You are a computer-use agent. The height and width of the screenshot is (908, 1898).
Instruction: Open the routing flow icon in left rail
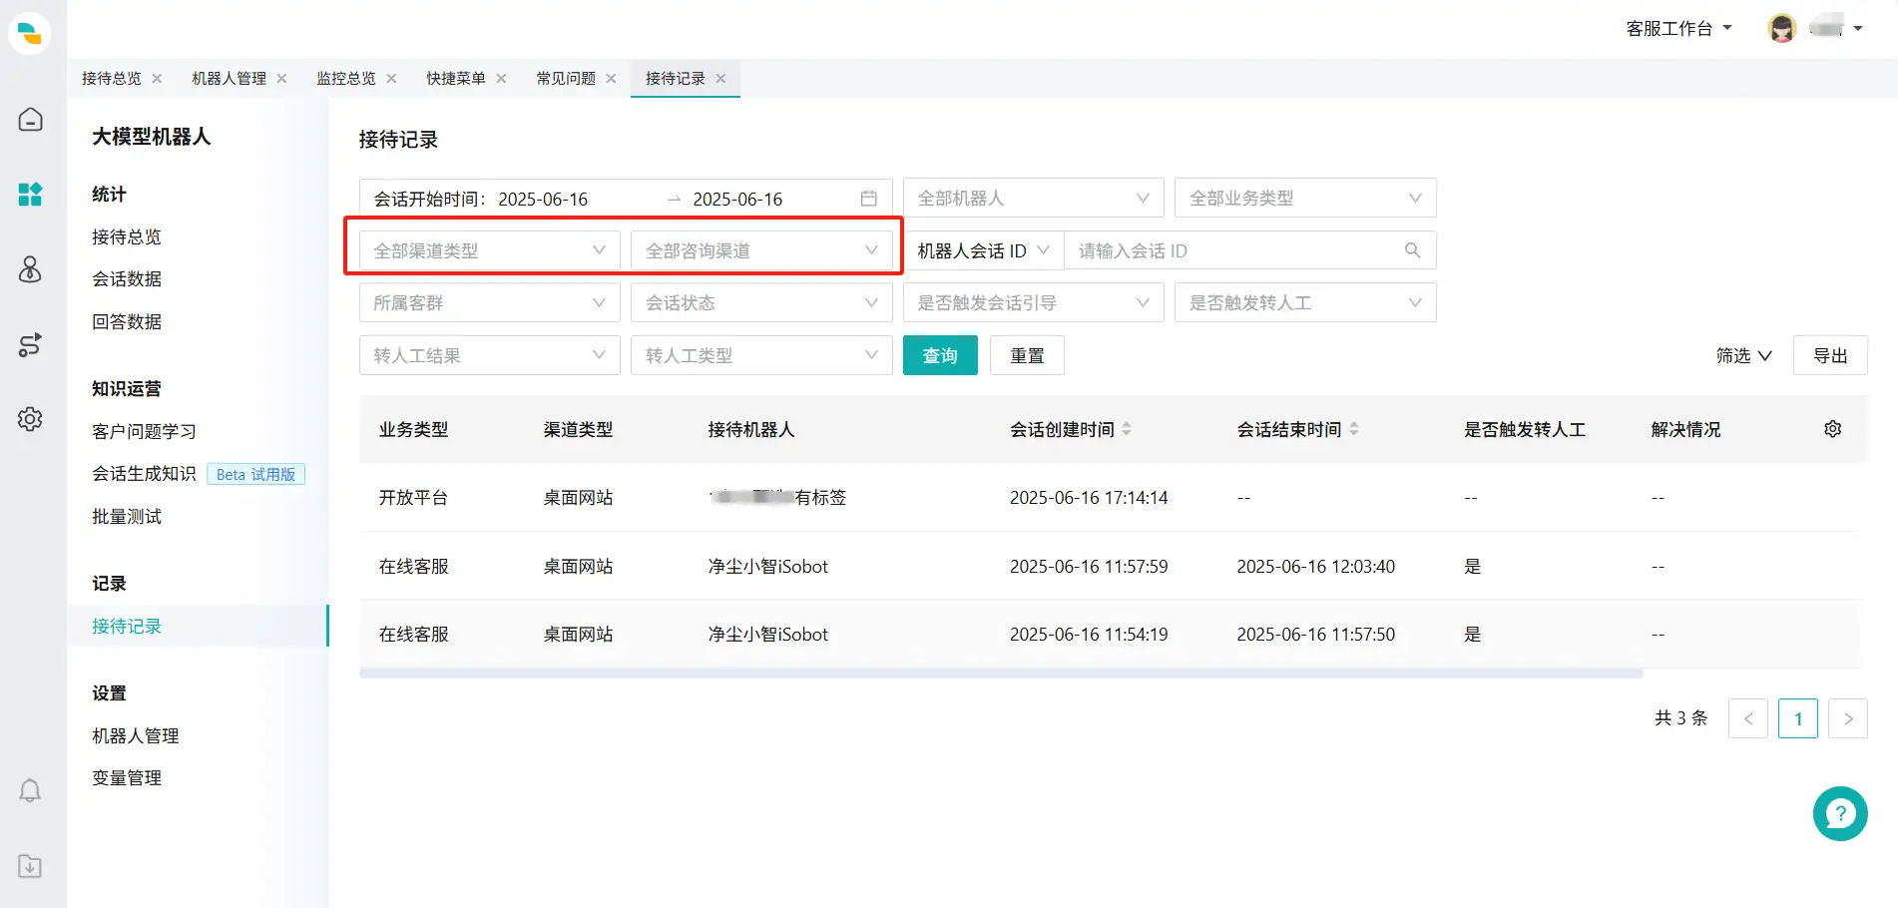tap(30, 345)
